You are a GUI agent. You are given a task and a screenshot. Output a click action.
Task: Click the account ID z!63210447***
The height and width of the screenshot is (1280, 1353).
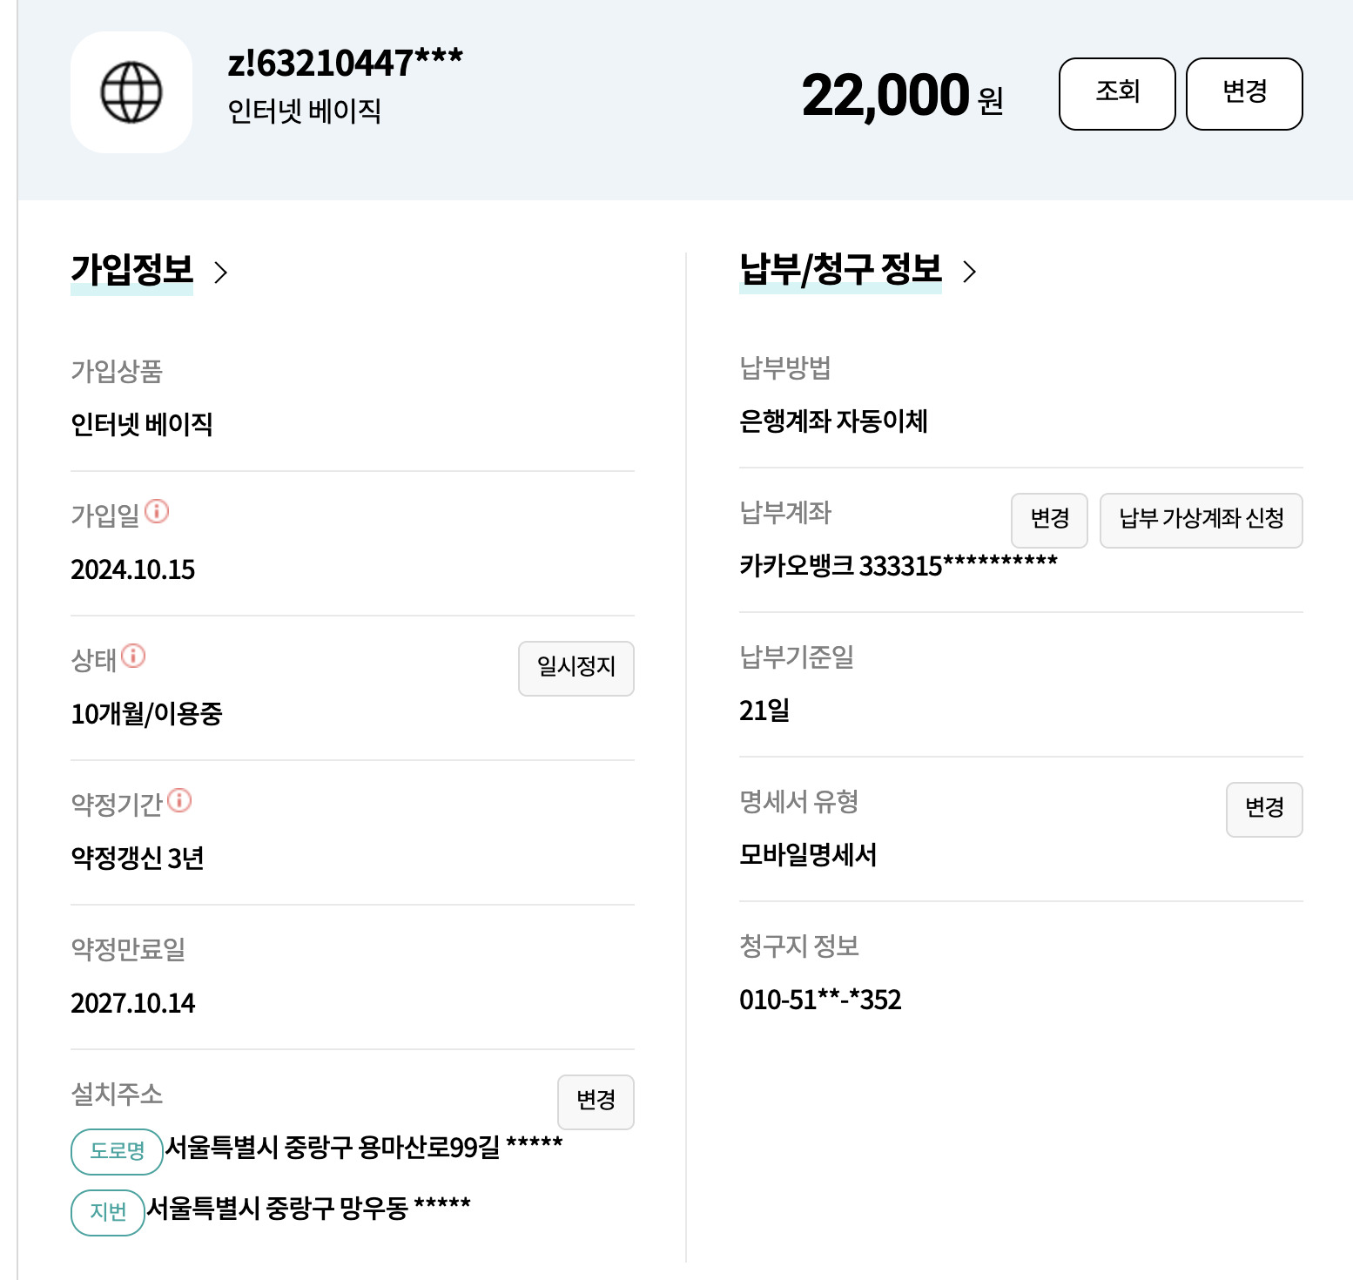(345, 64)
